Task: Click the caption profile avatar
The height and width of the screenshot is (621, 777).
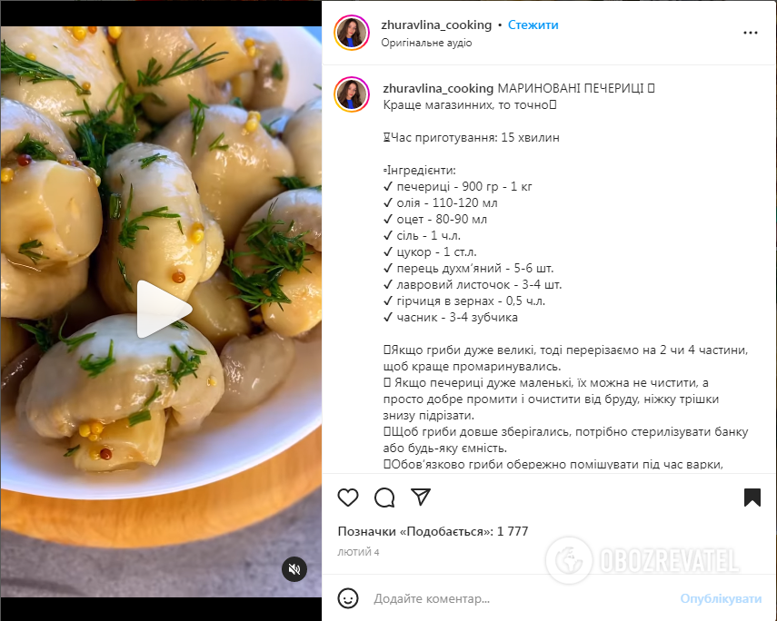Action: (x=352, y=94)
